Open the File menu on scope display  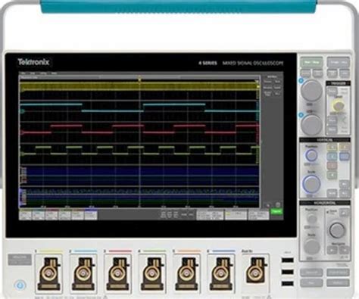click(x=23, y=73)
